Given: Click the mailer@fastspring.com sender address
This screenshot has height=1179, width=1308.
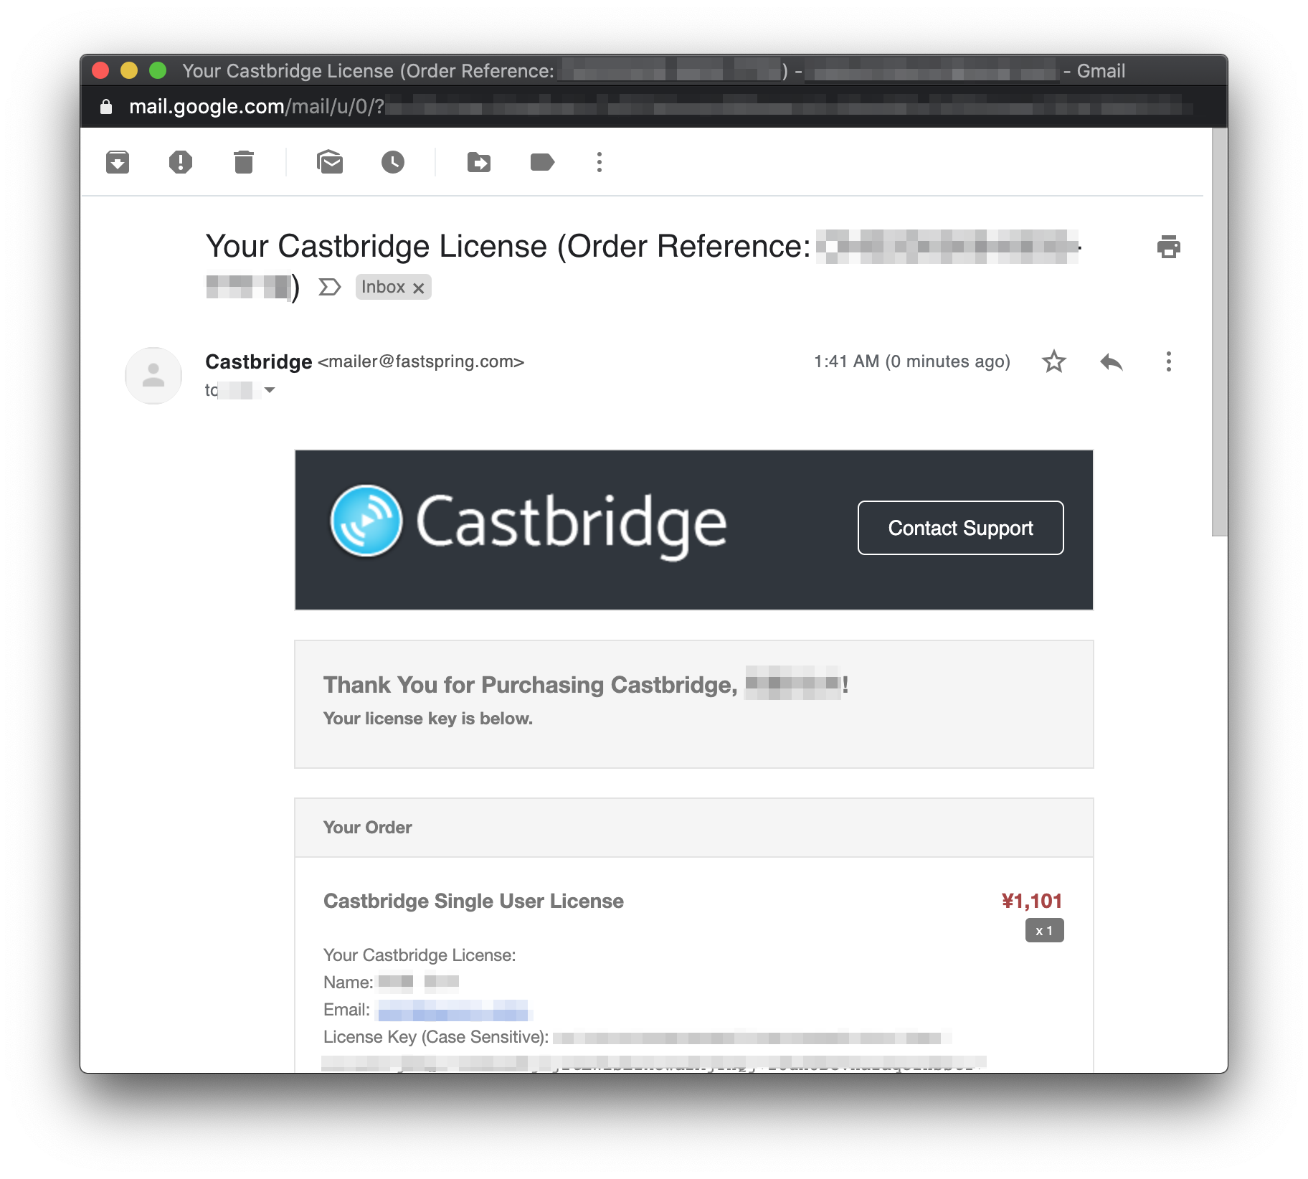Looking at the screenshot, I should pos(421,361).
